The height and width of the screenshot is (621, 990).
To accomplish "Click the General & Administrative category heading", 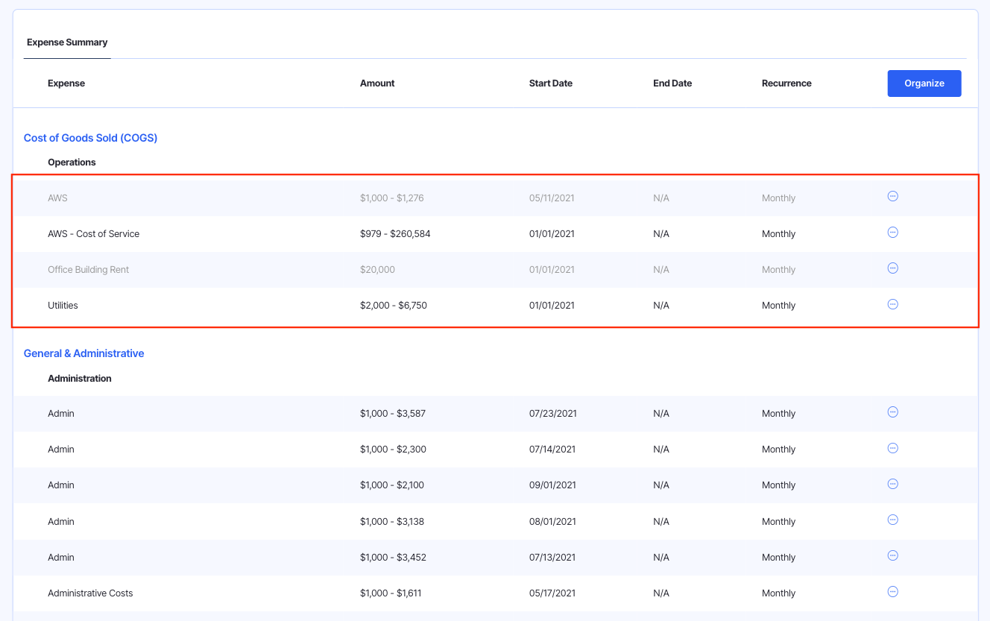I will tap(83, 353).
